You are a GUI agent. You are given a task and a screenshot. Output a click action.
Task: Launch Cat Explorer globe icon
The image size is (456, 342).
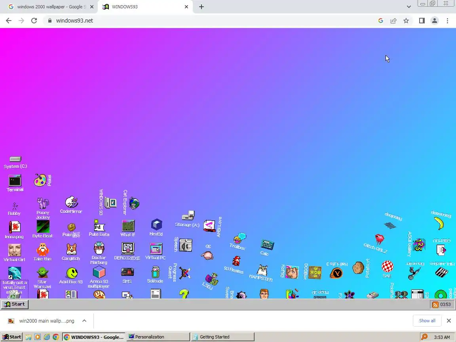[x=134, y=203]
